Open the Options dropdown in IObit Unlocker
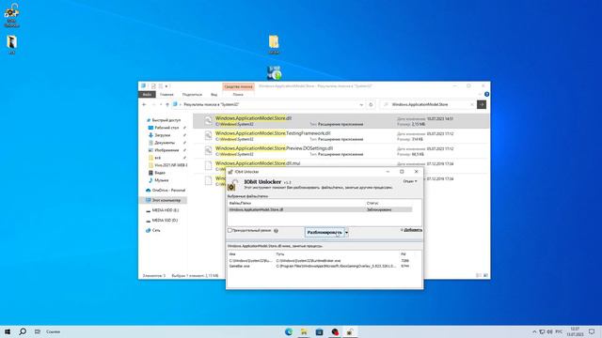The image size is (602, 338). coord(410,181)
